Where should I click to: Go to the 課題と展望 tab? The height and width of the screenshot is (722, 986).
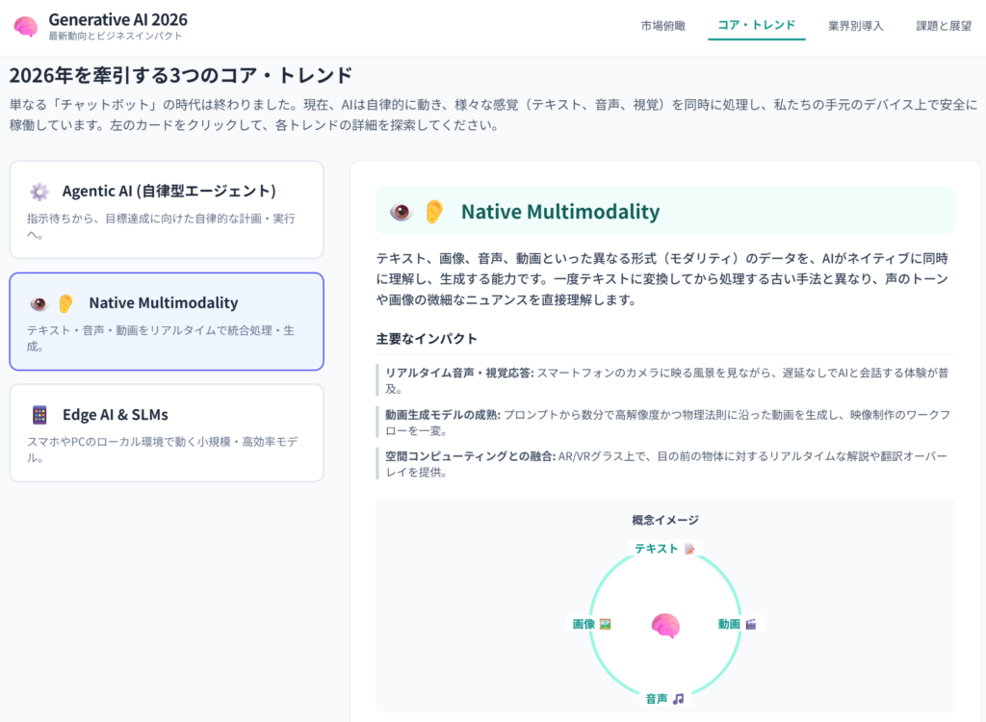944,26
